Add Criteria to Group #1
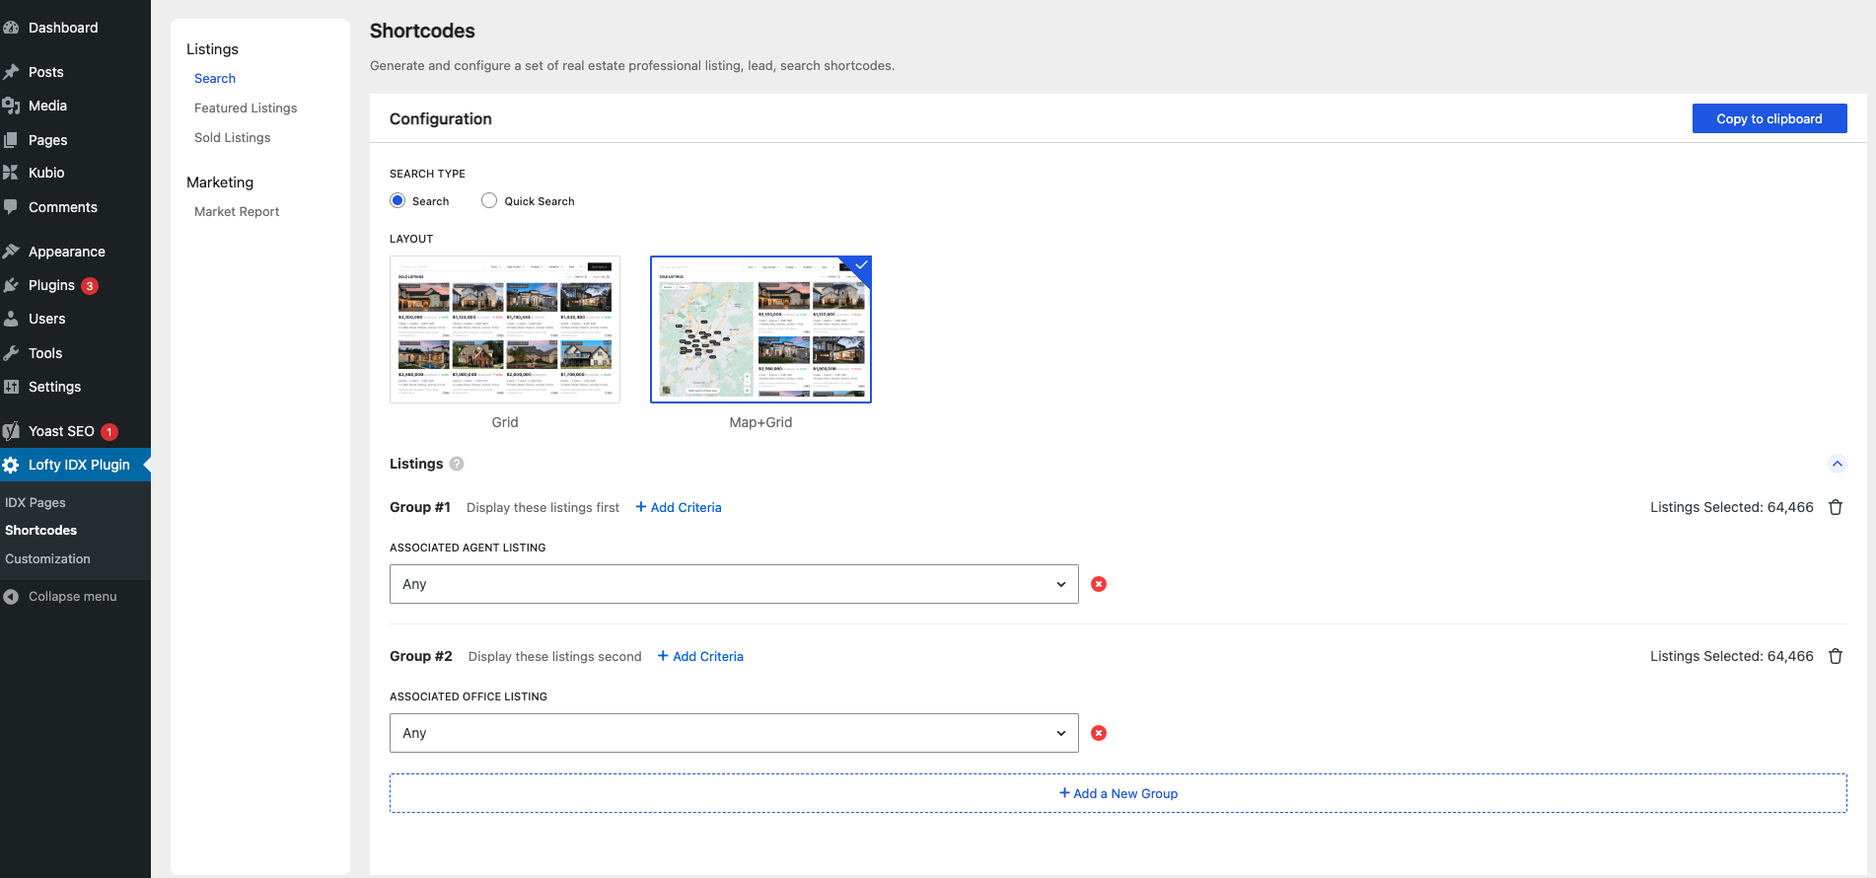Screen dimensions: 1876x878 679,507
